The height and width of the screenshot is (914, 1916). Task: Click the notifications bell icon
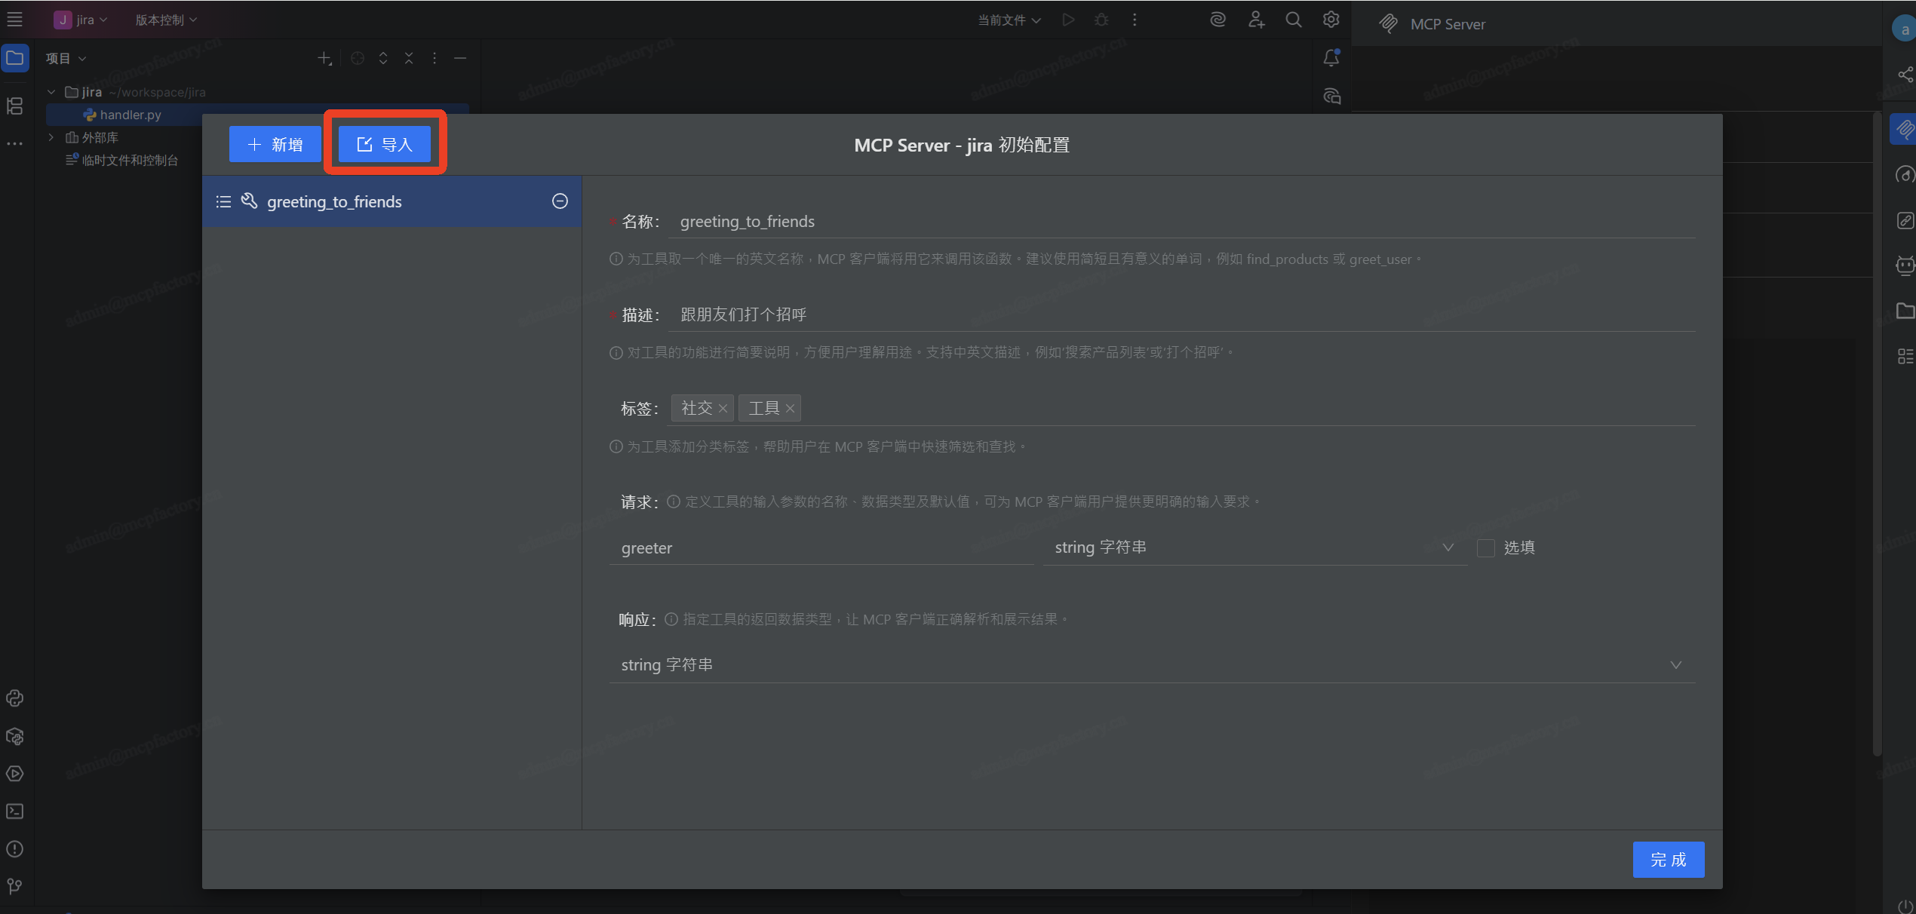pyautogui.click(x=1331, y=58)
